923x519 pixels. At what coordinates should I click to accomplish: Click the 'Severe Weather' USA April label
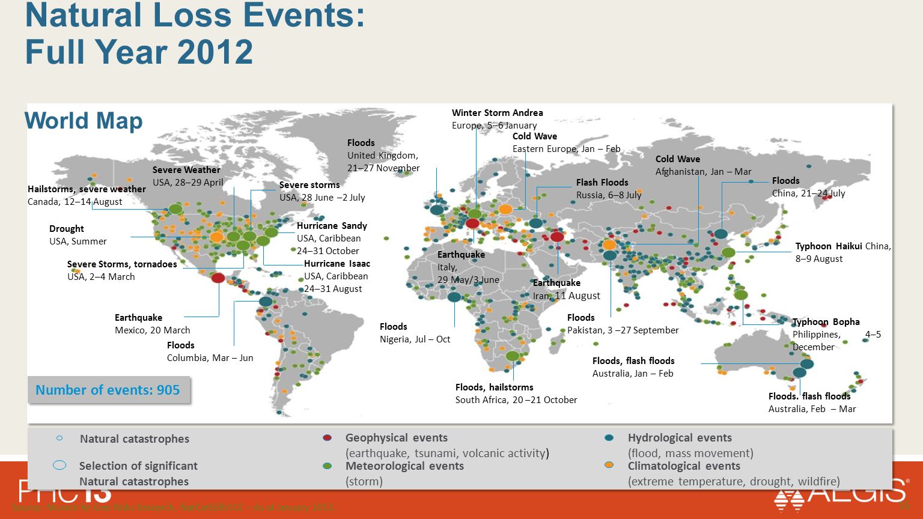click(x=186, y=170)
